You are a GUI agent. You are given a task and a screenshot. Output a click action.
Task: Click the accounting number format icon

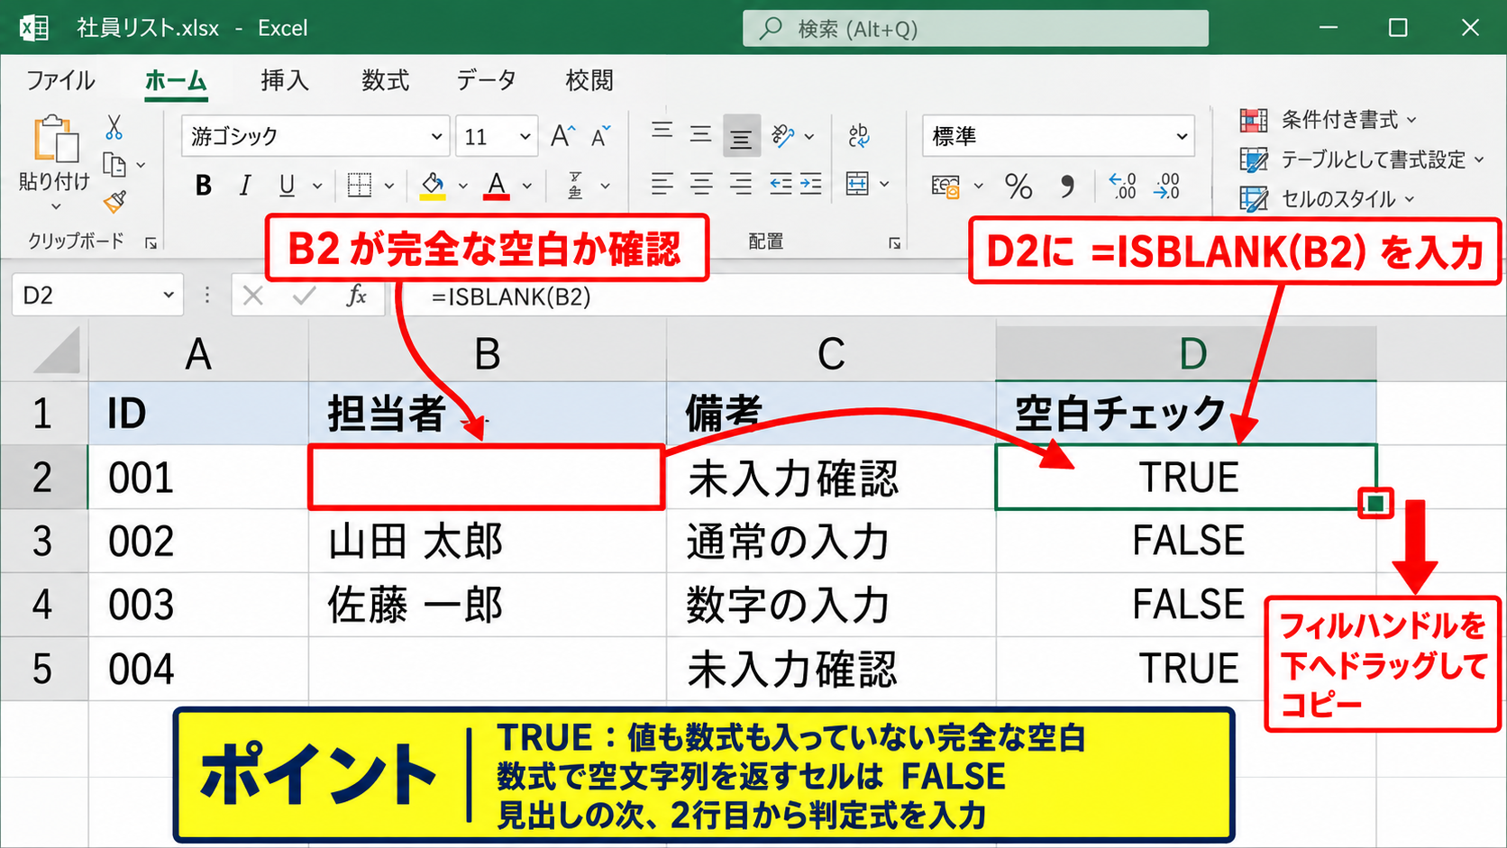[x=945, y=187]
